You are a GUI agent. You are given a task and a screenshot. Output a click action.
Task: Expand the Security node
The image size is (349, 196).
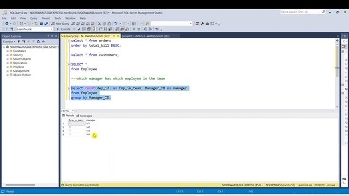tap(8, 55)
